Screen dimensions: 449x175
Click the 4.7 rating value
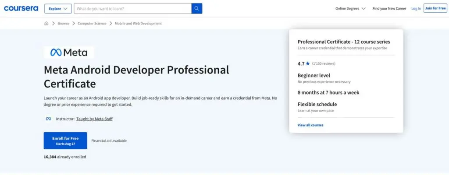coord(301,63)
